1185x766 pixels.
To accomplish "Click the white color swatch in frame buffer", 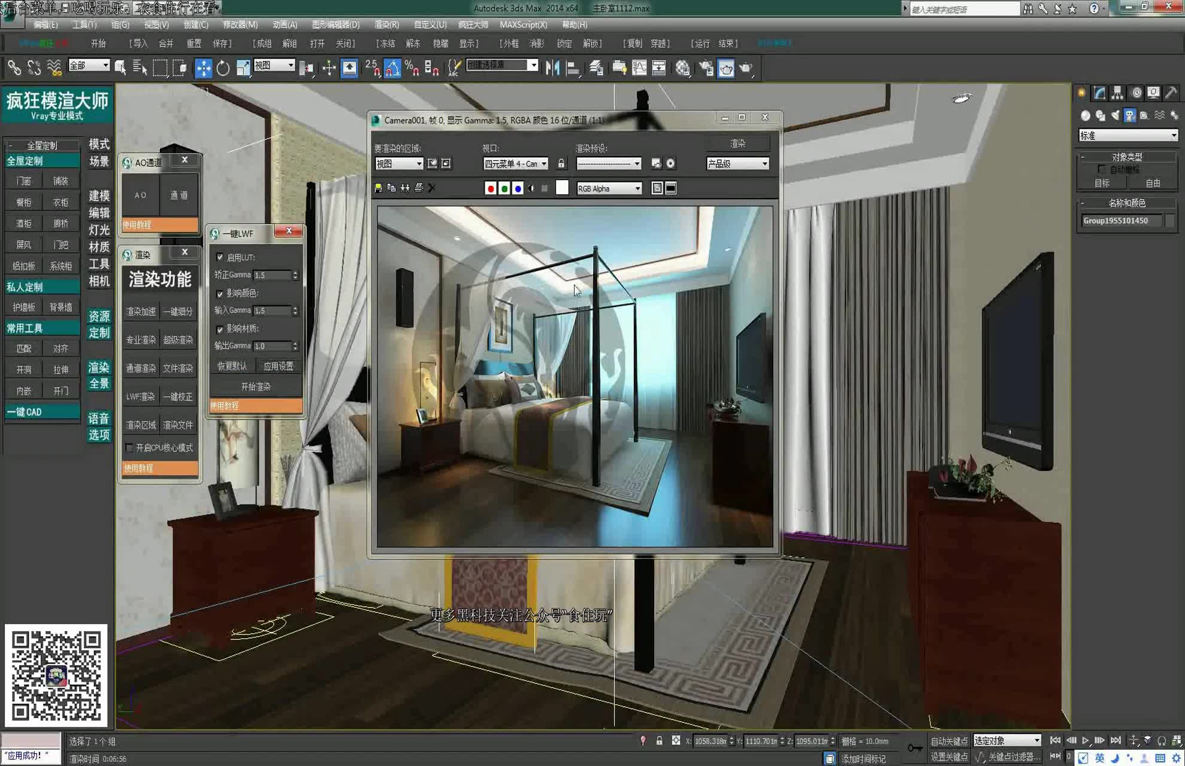I will [x=562, y=188].
